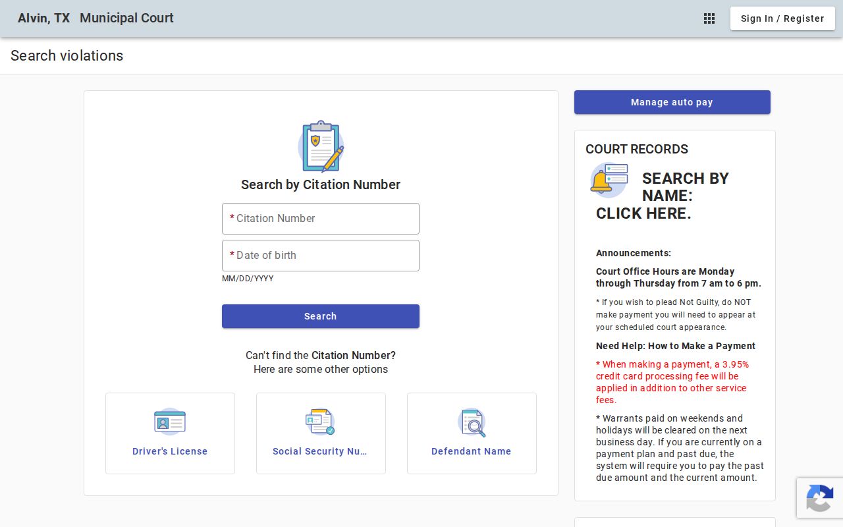Follow the Search By Name: Click Here link
The image size is (843, 527).
[x=663, y=196]
